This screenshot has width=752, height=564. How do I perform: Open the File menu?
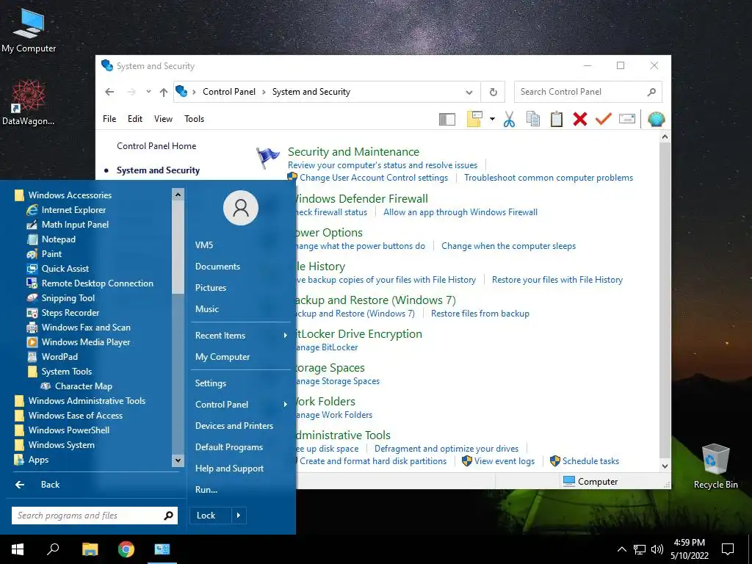[x=109, y=119]
